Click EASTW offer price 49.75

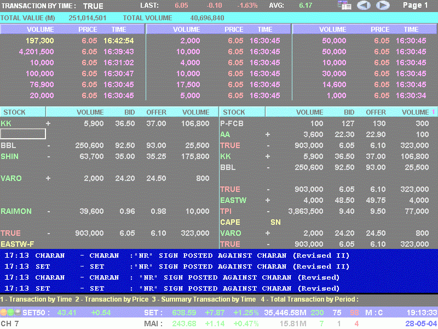tap(376, 200)
